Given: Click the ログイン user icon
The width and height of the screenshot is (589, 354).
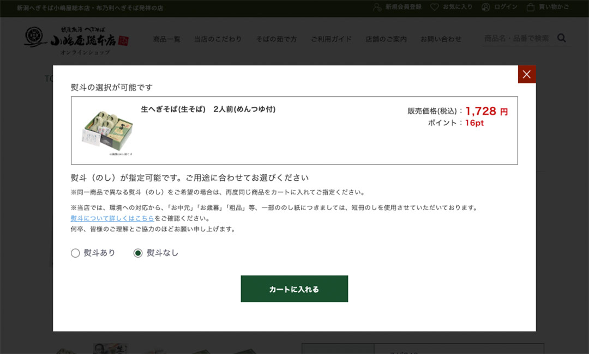Looking at the screenshot, I should pos(486,7).
